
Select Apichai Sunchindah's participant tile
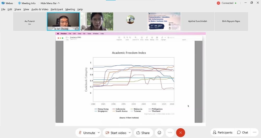198,21
